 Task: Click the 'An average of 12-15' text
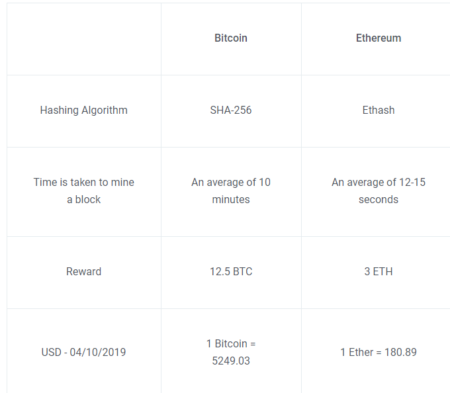click(x=379, y=183)
